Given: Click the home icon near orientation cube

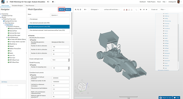Looking at the screenshot, I should (88, 93).
